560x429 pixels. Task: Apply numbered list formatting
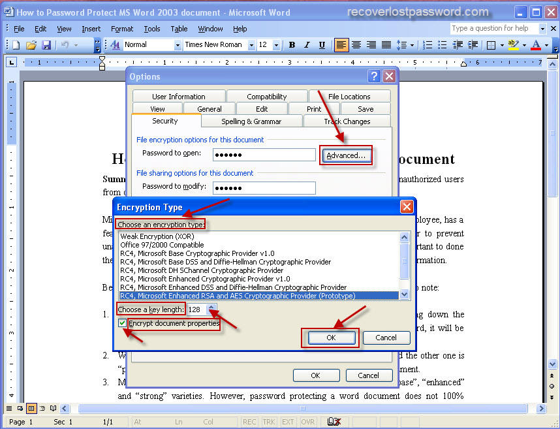click(427, 45)
